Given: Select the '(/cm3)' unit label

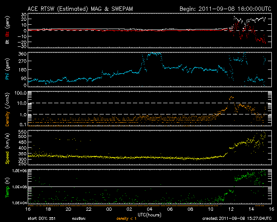Looking at the screenshot, I should coord(7,101).
